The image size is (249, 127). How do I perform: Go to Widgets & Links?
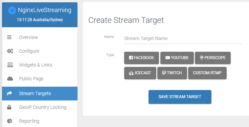[x=40, y=65]
